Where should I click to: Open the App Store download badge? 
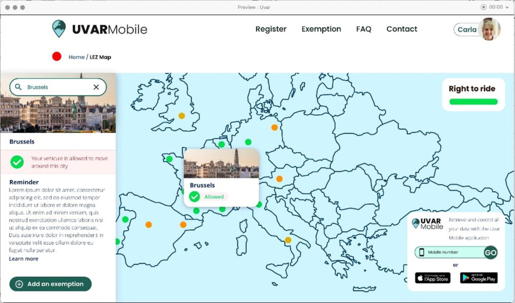[433, 278]
